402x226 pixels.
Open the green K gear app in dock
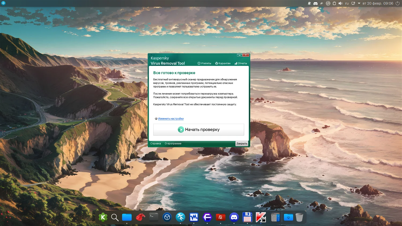tap(103, 217)
